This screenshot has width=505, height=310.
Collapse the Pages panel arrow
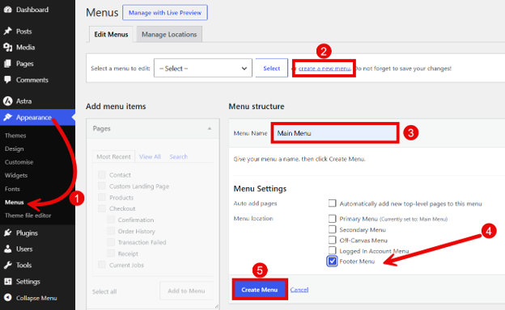point(210,128)
